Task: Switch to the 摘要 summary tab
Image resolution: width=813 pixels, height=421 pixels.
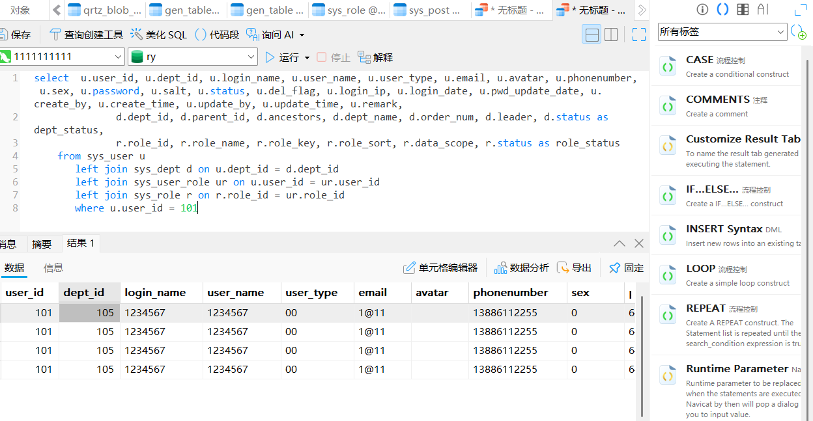Action: pyautogui.click(x=42, y=244)
